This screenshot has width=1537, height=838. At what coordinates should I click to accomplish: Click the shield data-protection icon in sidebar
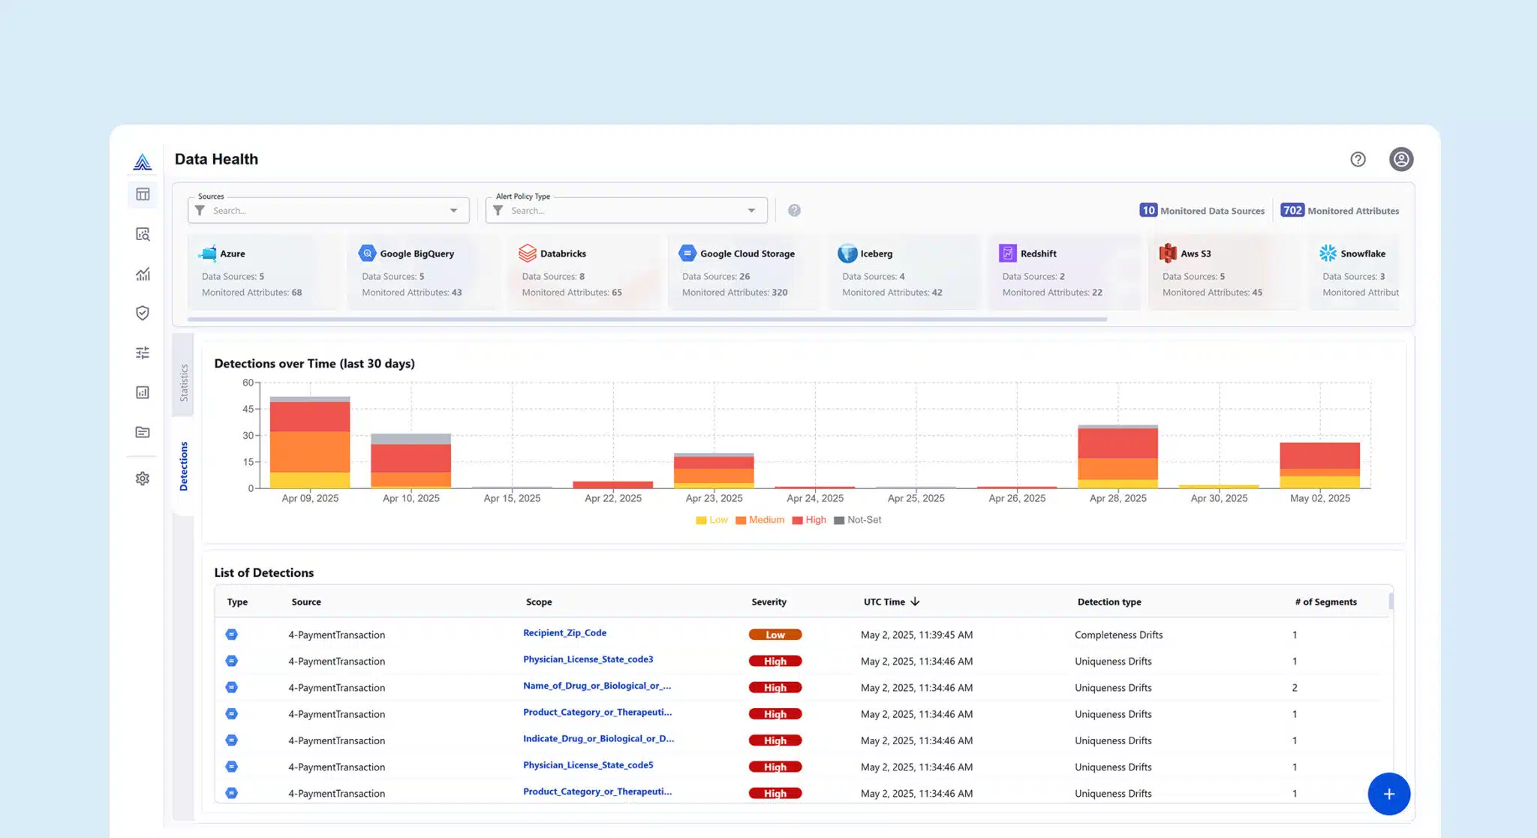(143, 313)
